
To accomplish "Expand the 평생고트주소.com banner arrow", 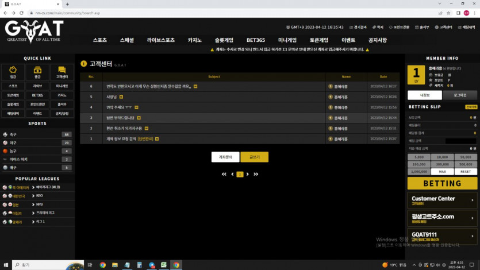I will tap(473, 218).
